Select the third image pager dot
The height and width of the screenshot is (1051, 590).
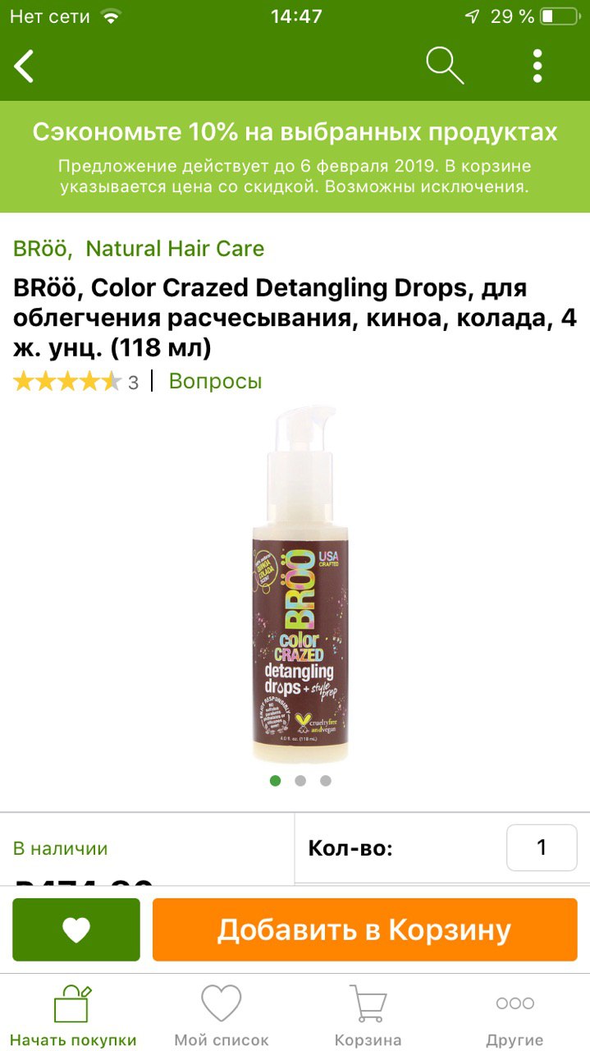tap(326, 780)
